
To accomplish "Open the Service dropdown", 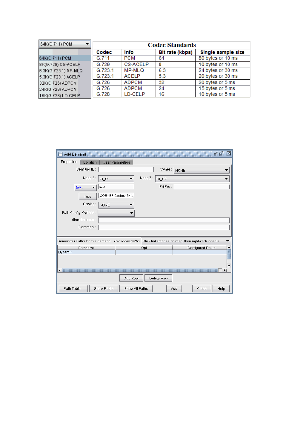I will [x=116, y=205].
